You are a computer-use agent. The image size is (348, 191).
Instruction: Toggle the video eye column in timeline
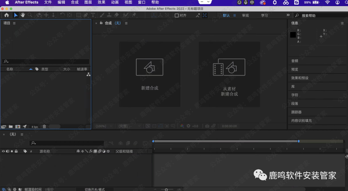pyautogui.click(x=4, y=151)
